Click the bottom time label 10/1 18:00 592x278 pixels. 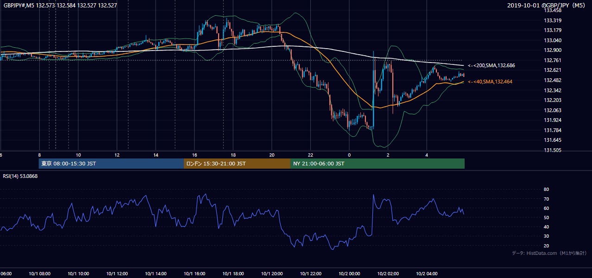click(233, 274)
